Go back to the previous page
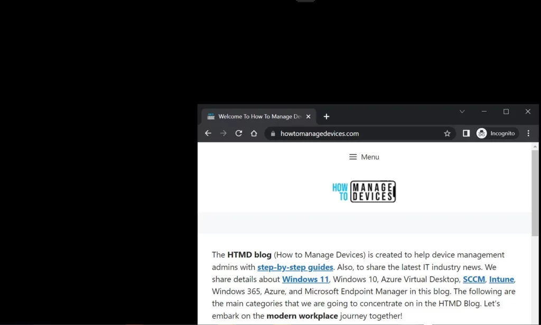541x325 pixels. point(208,133)
